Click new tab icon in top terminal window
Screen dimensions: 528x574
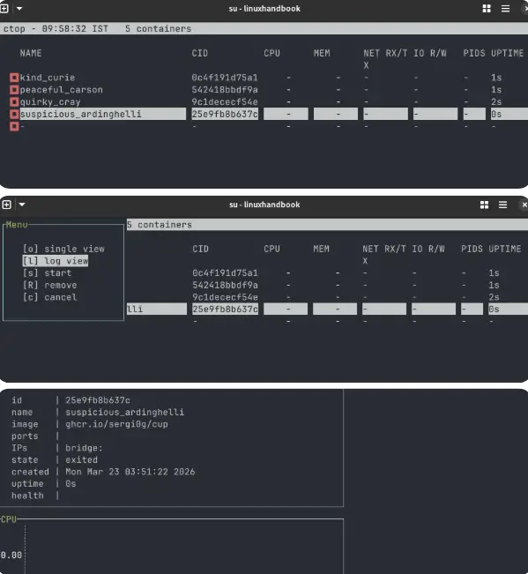(4, 8)
